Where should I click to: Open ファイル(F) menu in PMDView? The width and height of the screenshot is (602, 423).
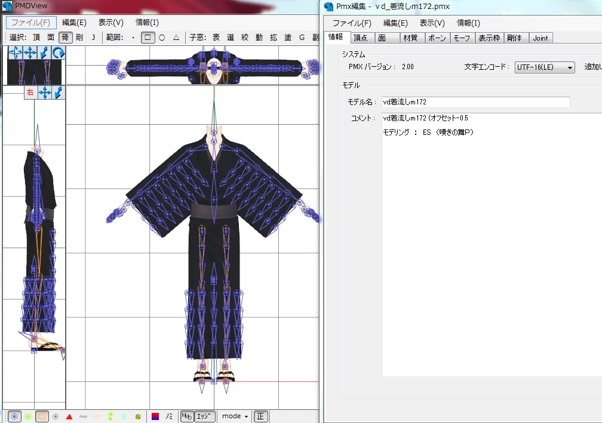click(31, 22)
